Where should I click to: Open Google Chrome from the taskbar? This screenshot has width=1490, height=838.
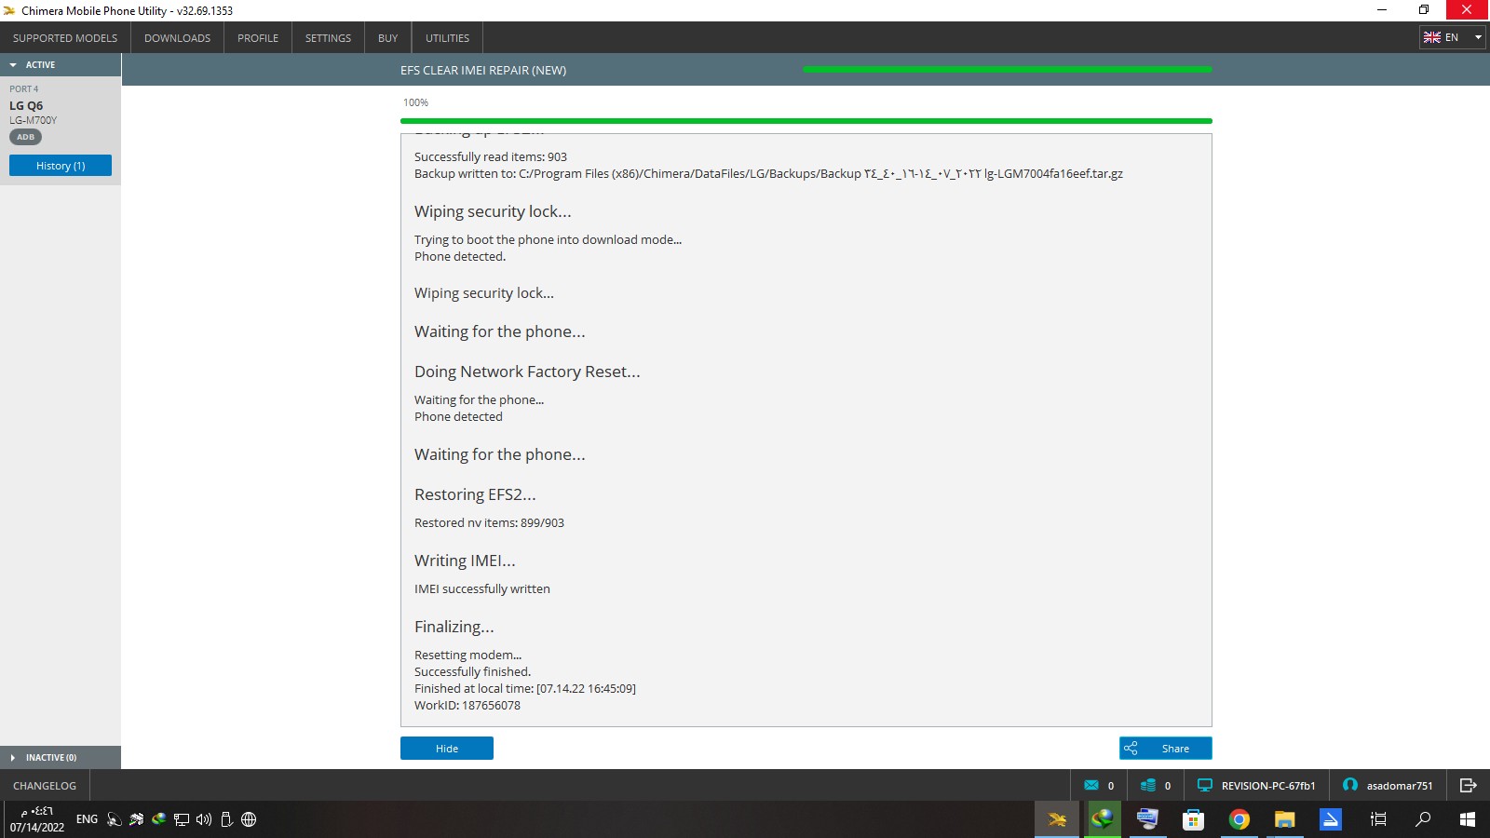pyautogui.click(x=1239, y=819)
